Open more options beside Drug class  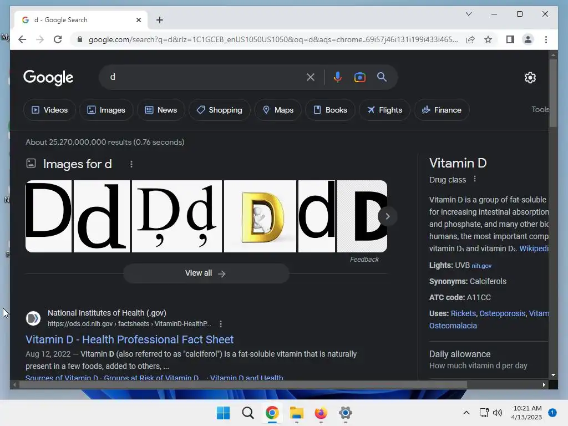point(475,179)
